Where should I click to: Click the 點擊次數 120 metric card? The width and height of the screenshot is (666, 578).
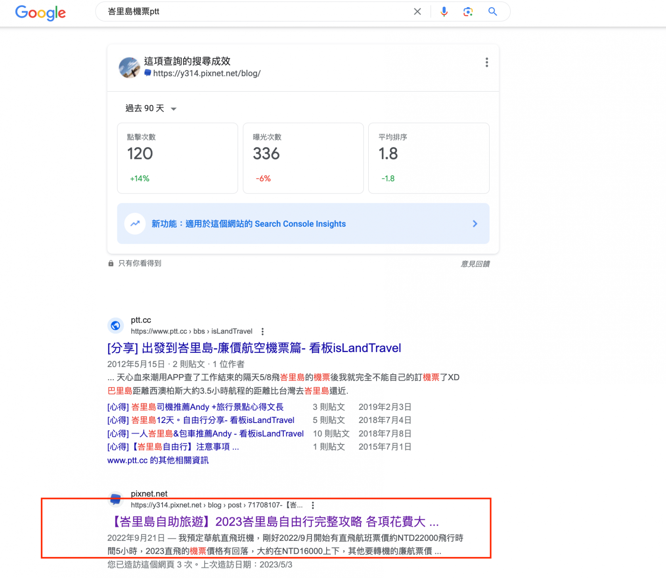[177, 158]
